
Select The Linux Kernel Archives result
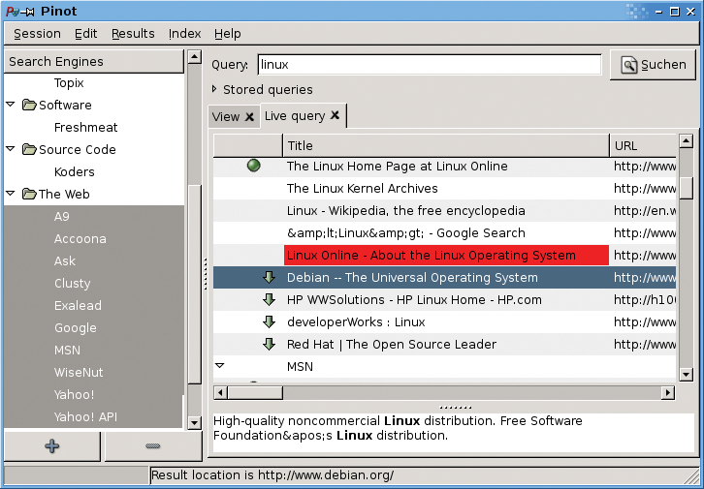click(444, 188)
